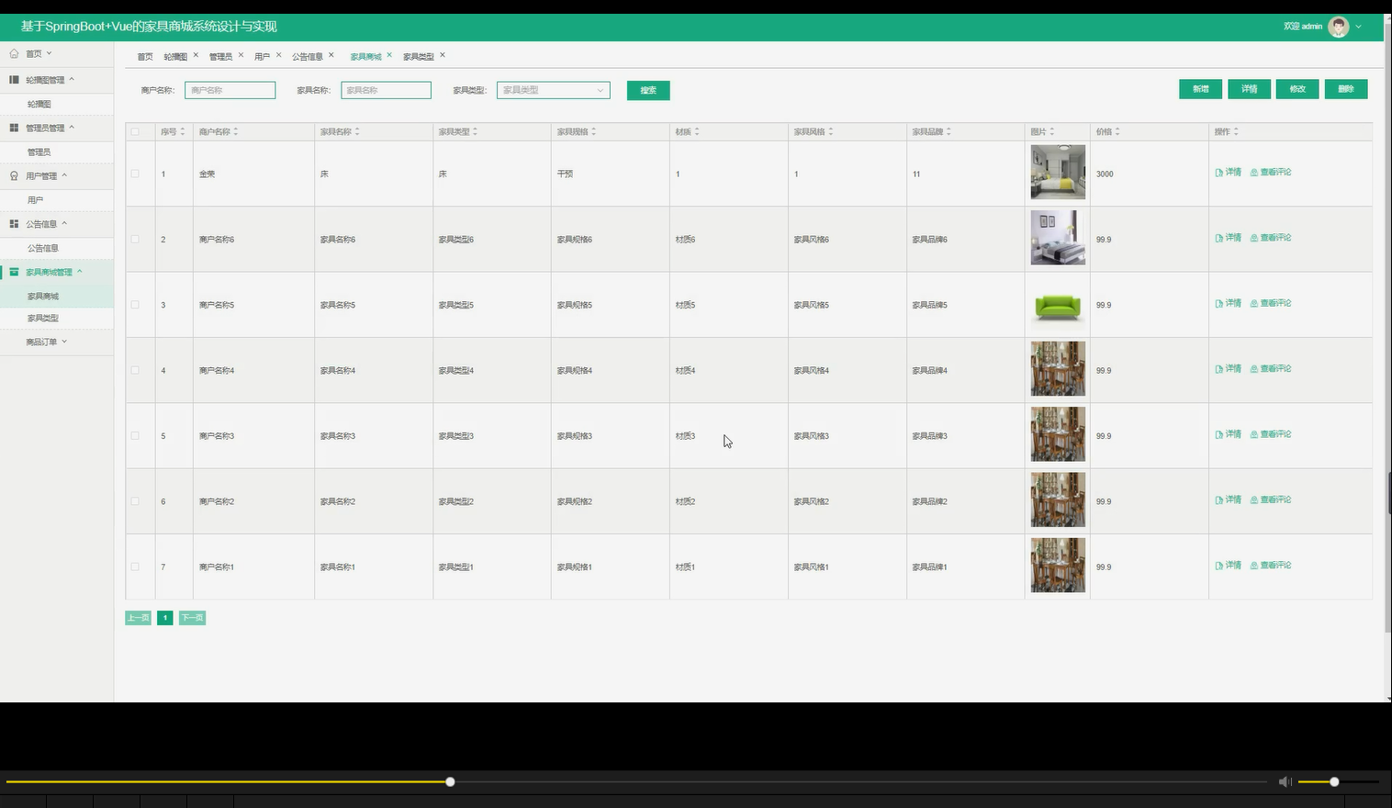Screen dimensions: 1392x808
Task: Switch to the 家具类型 tab
Action: [x=419, y=57]
